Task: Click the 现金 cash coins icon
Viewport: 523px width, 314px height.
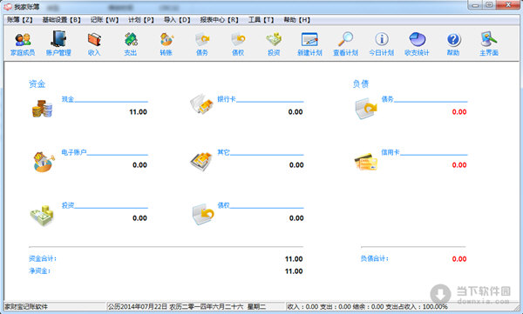Action: pyautogui.click(x=42, y=108)
